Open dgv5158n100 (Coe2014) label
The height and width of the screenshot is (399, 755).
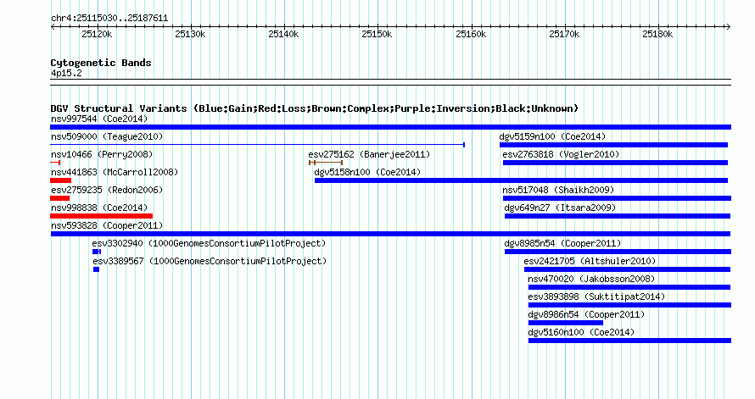367,172
